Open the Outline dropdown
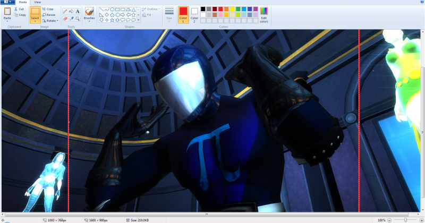The width and height of the screenshot is (425, 223). pyautogui.click(x=151, y=9)
